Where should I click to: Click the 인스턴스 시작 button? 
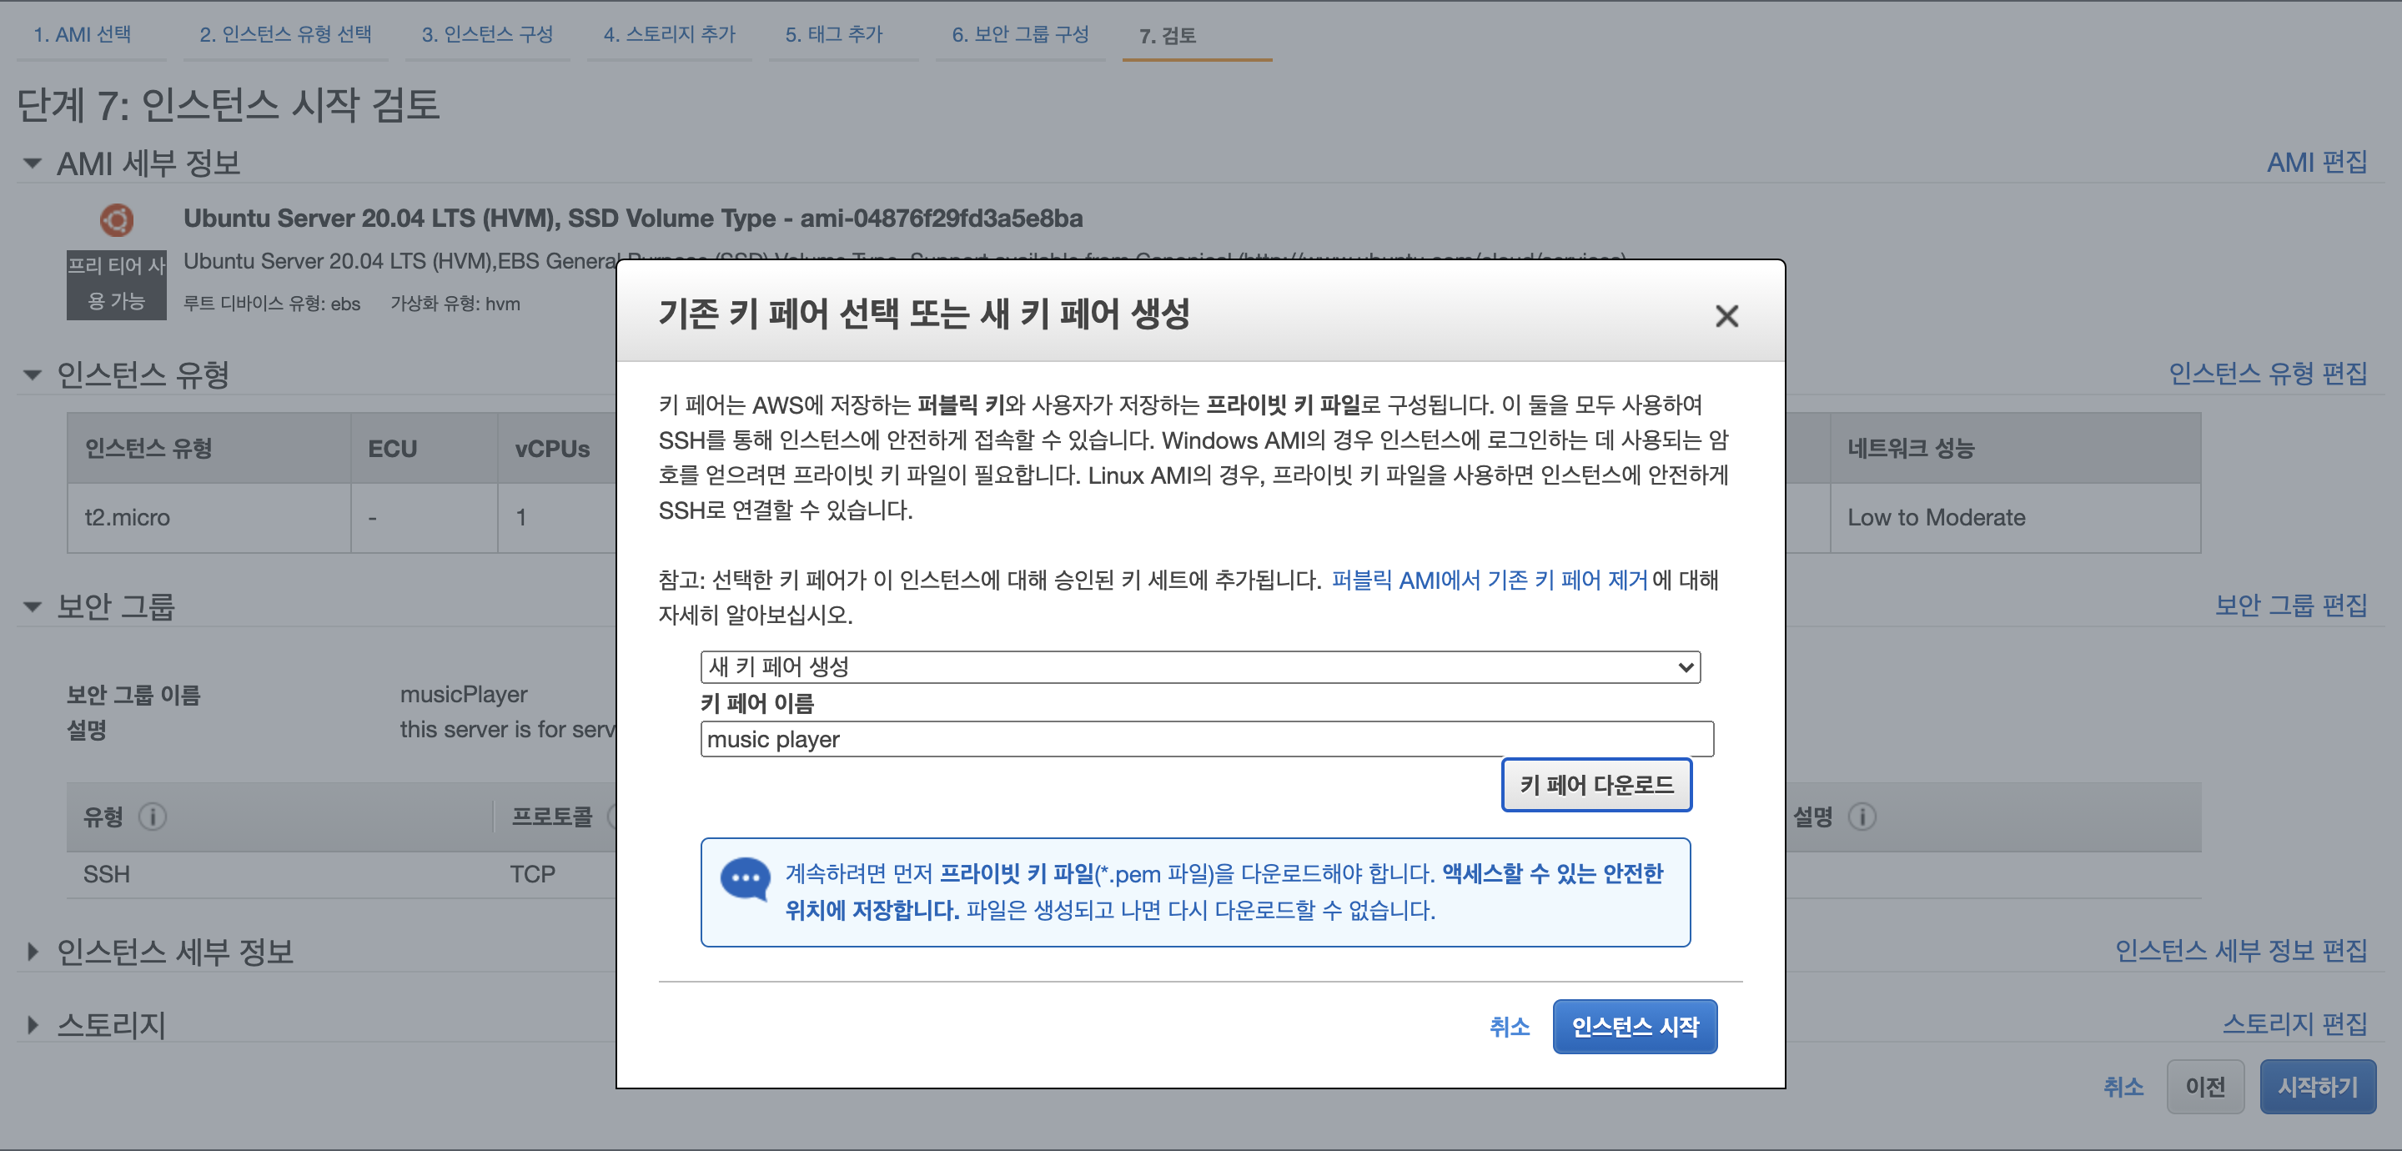coord(1635,1027)
